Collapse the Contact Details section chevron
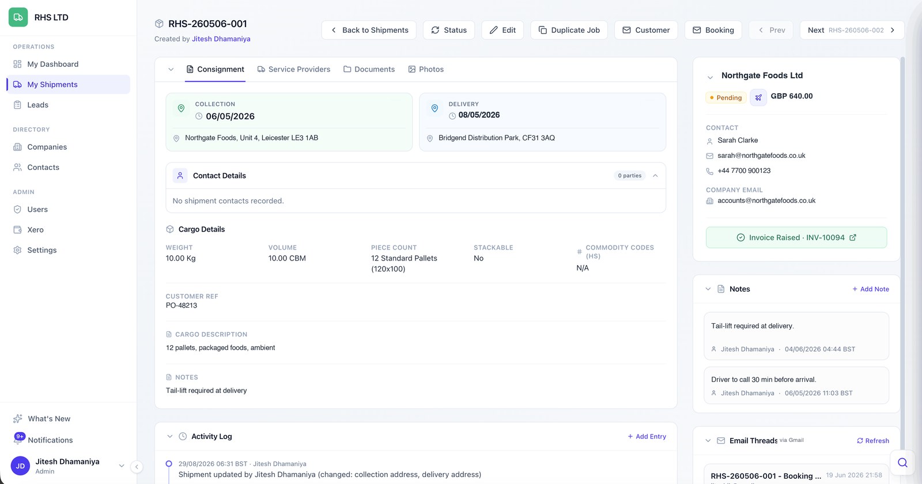This screenshot has width=922, height=484. (655, 176)
